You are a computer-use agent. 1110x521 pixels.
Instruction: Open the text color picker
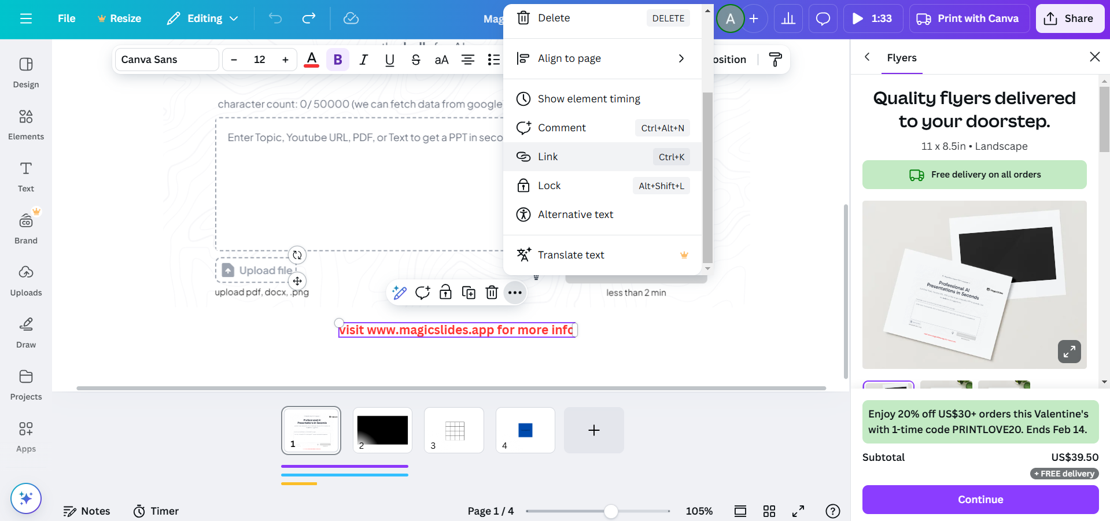312,60
